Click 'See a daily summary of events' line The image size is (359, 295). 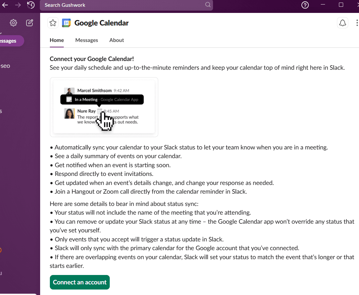[x=118, y=156]
